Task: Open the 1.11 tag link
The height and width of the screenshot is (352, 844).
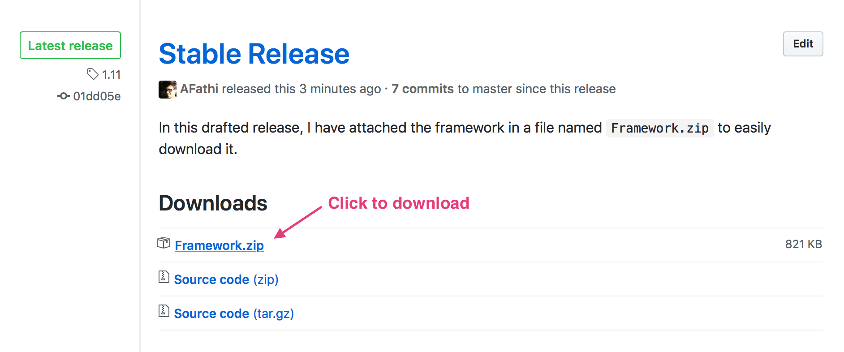Action: (x=111, y=75)
